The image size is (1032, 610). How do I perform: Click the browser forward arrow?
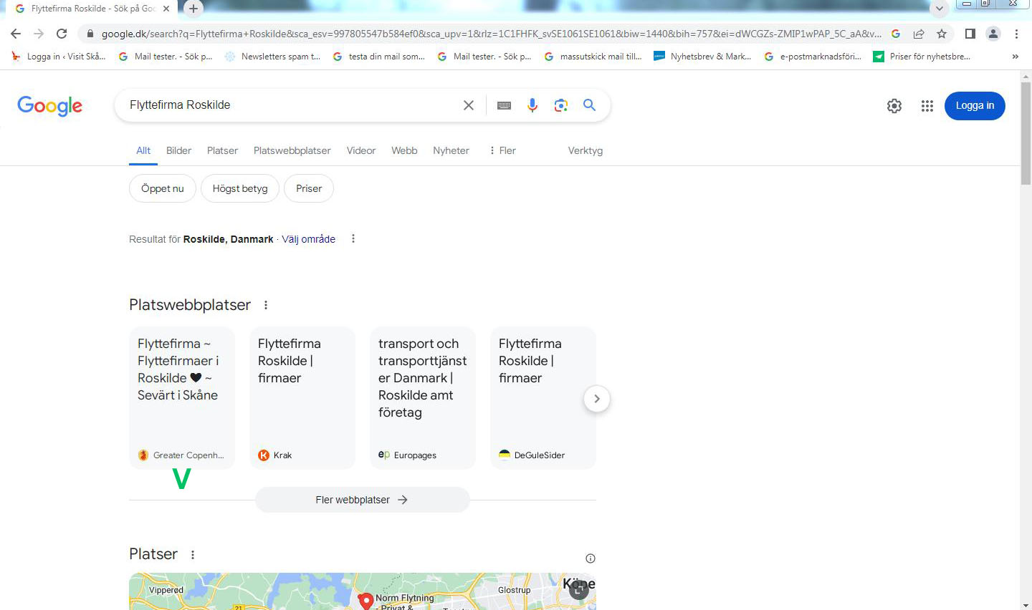[39, 34]
